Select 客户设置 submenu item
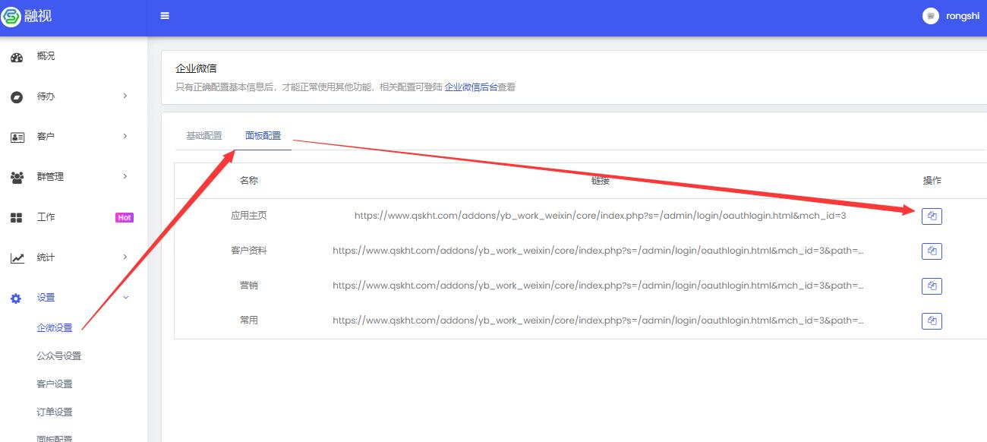The height and width of the screenshot is (442, 987). [55, 384]
